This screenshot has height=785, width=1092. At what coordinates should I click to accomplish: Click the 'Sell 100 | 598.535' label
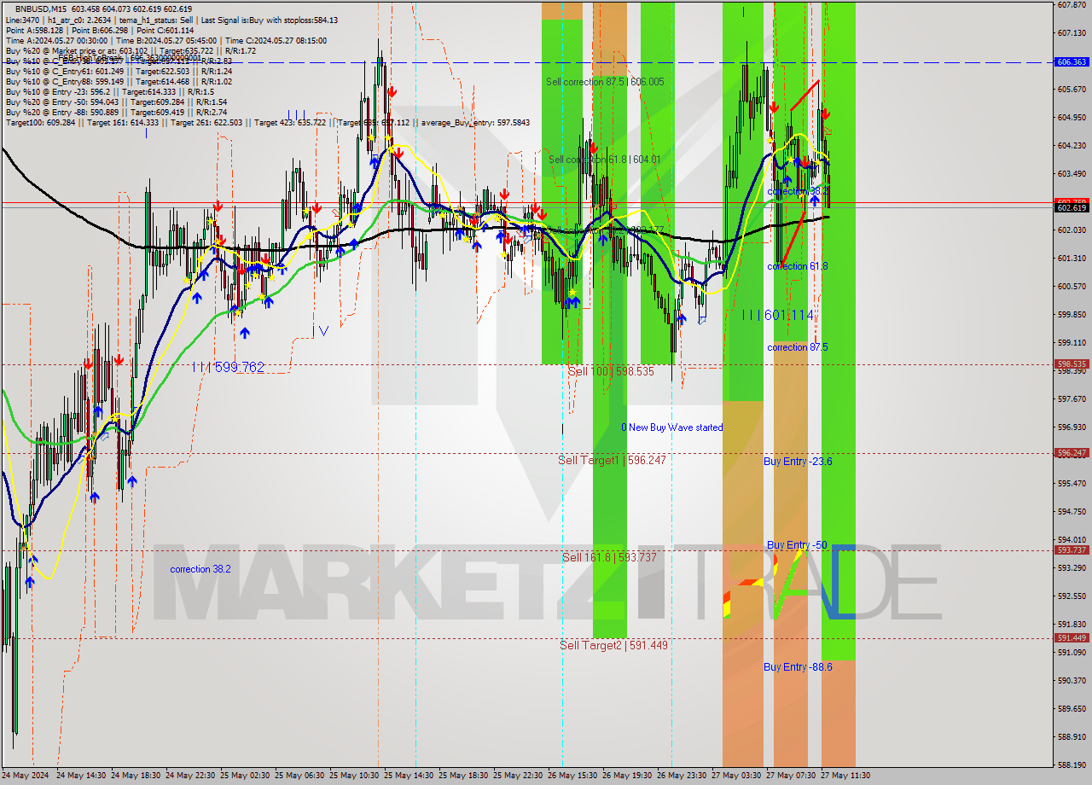point(611,372)
